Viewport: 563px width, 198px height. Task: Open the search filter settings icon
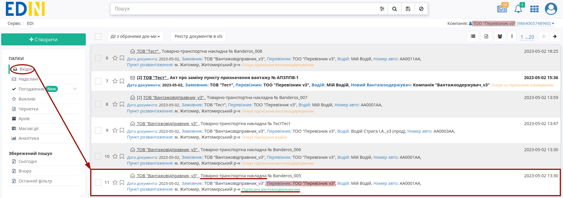[382, 9]
